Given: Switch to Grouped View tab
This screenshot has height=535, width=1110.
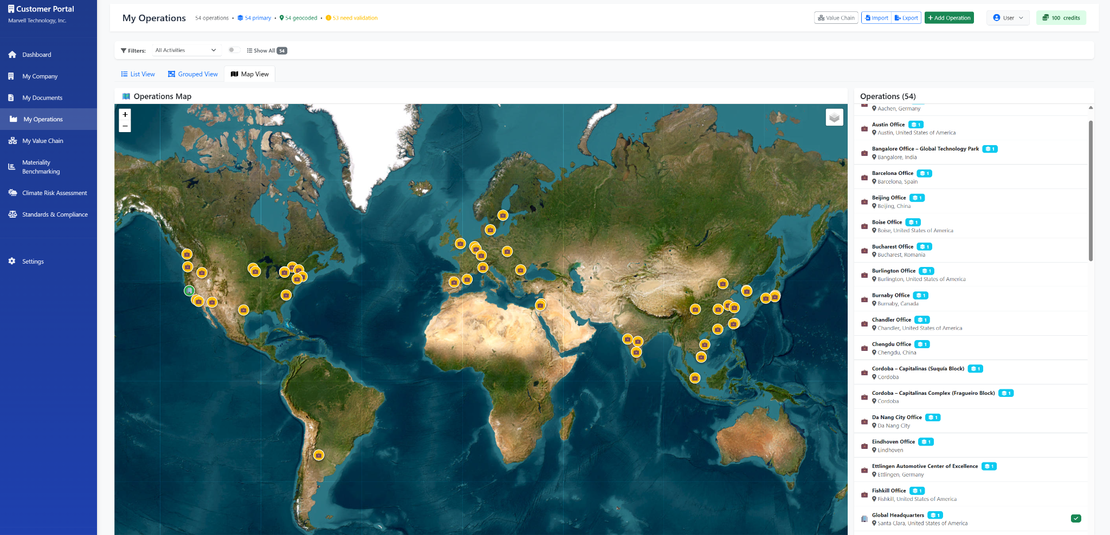Looking at the screenshot, I should pyautogui.click(x=193, y=74).
